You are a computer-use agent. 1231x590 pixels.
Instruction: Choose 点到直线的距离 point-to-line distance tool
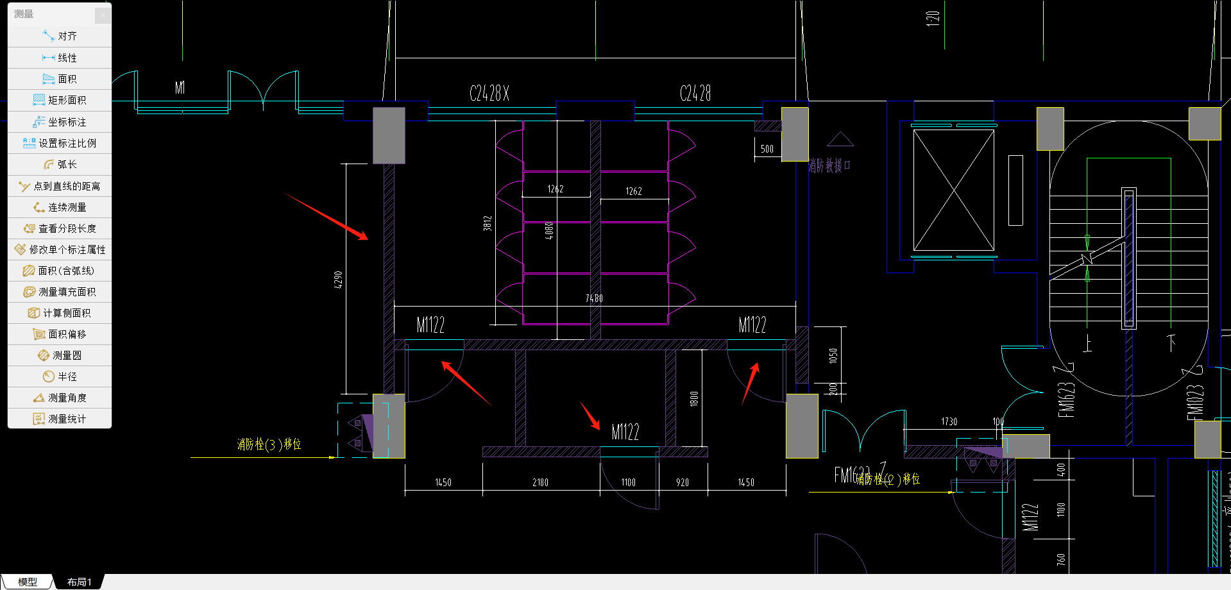tap(60, 186)
